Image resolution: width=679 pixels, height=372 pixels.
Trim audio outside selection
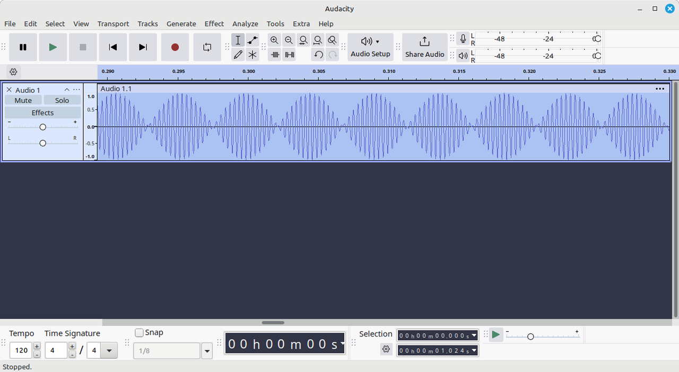point(274,54)
